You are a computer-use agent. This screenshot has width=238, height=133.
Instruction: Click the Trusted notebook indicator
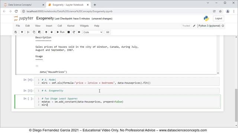pos(186,26)
